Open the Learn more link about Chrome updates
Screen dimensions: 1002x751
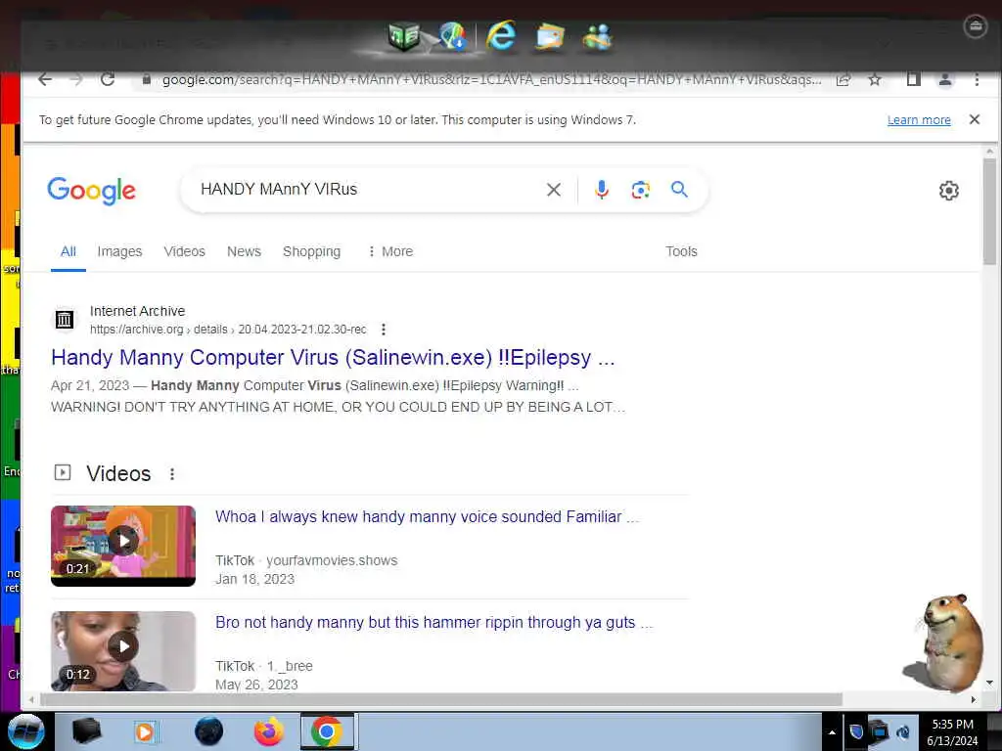coord(918,120)
